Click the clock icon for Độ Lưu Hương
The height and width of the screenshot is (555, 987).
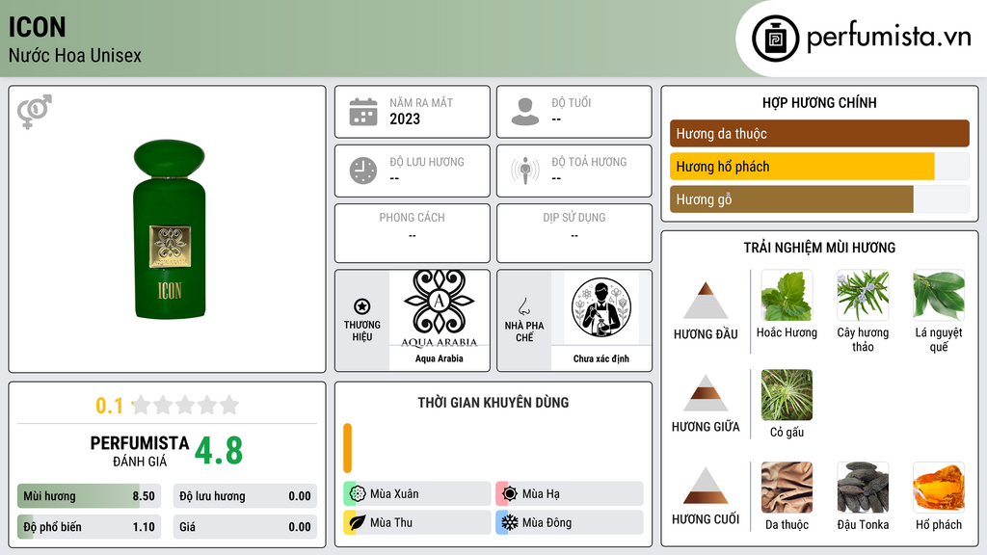coord(363,171)
